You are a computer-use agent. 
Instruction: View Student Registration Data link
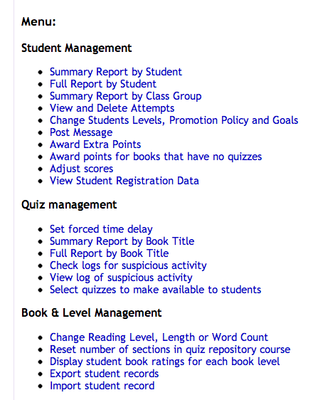125,181
